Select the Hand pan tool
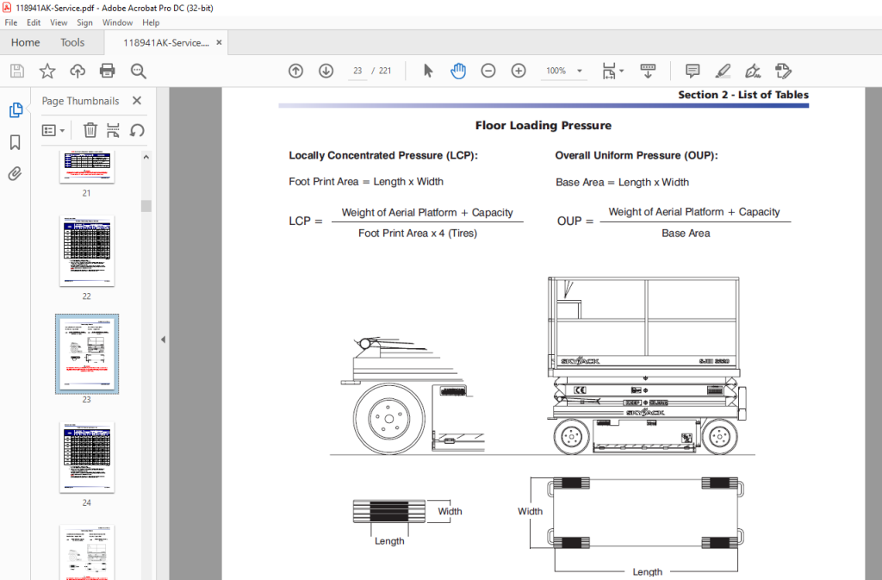 coord(458,71)
